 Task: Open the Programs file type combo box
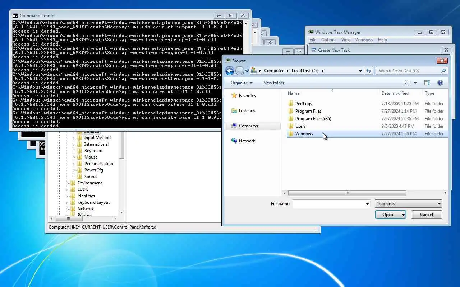pyautogui.click(x=408, y=204)
